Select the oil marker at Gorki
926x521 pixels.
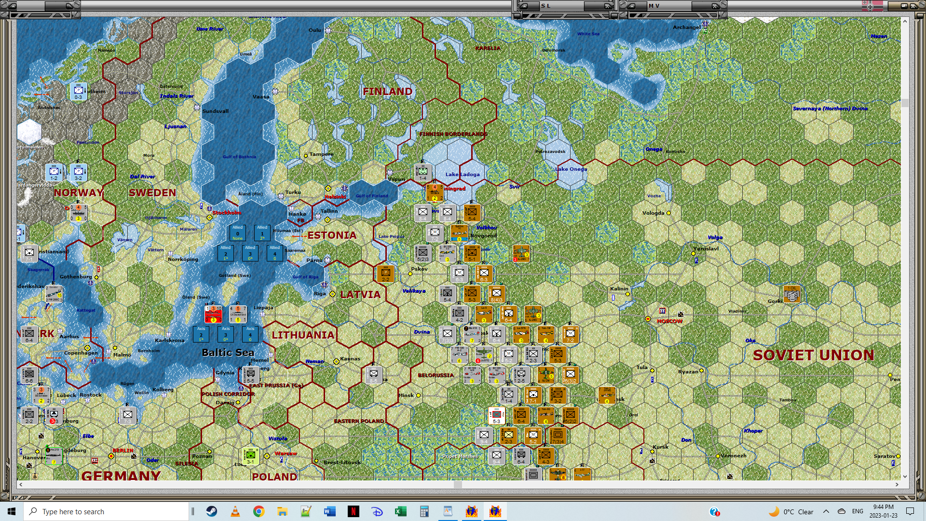pyautogui.click(x=792, y=294)
